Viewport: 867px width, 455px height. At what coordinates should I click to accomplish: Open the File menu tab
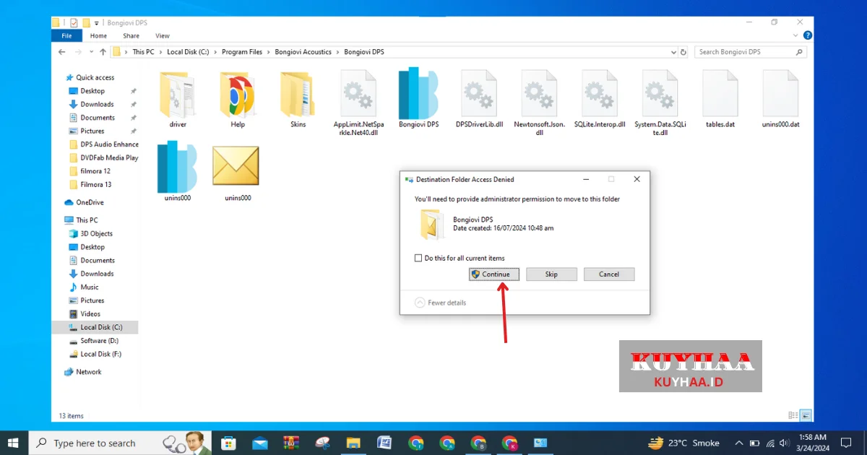click(66, 35)
